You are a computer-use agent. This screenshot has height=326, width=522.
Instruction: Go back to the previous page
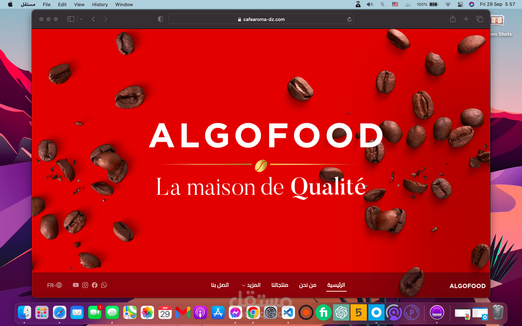pos(93,19)
